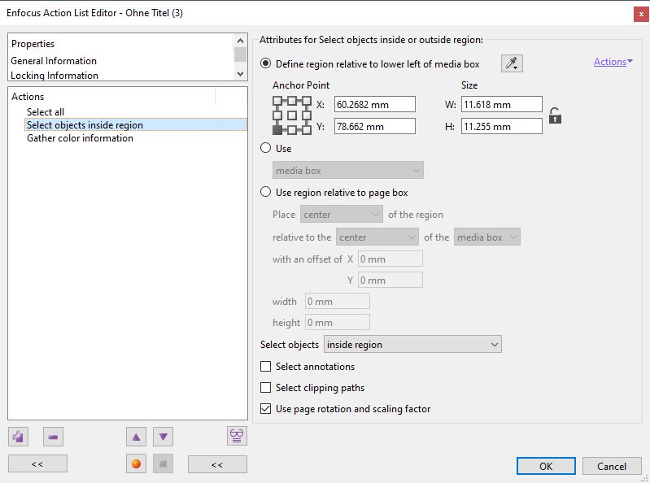The image size is (650, 483).
Task: Open the Actions dropdown link
Action: (613, 62)
